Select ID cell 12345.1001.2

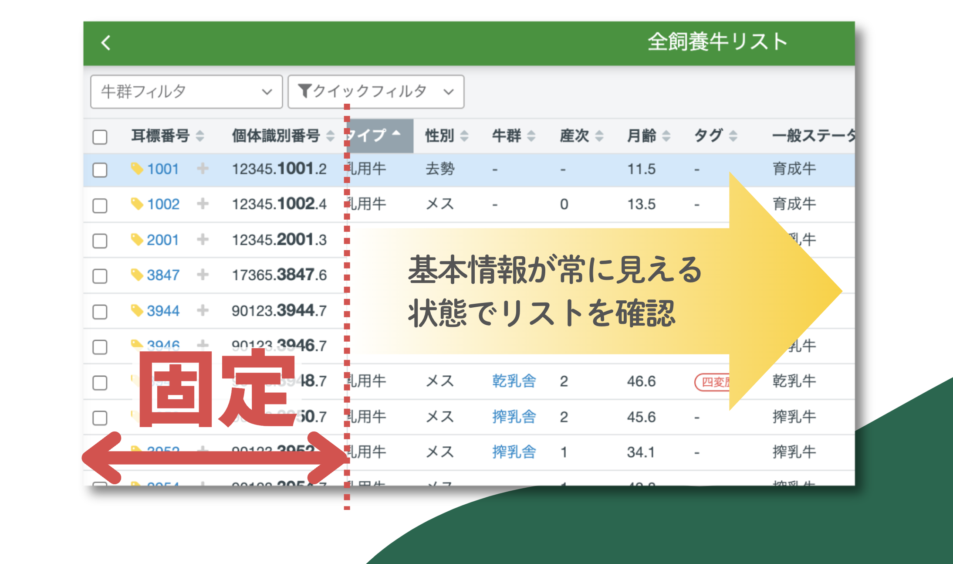[279, 169]
